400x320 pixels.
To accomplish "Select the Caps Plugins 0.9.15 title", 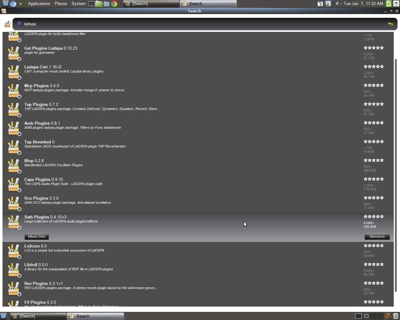I will (44, 179).
